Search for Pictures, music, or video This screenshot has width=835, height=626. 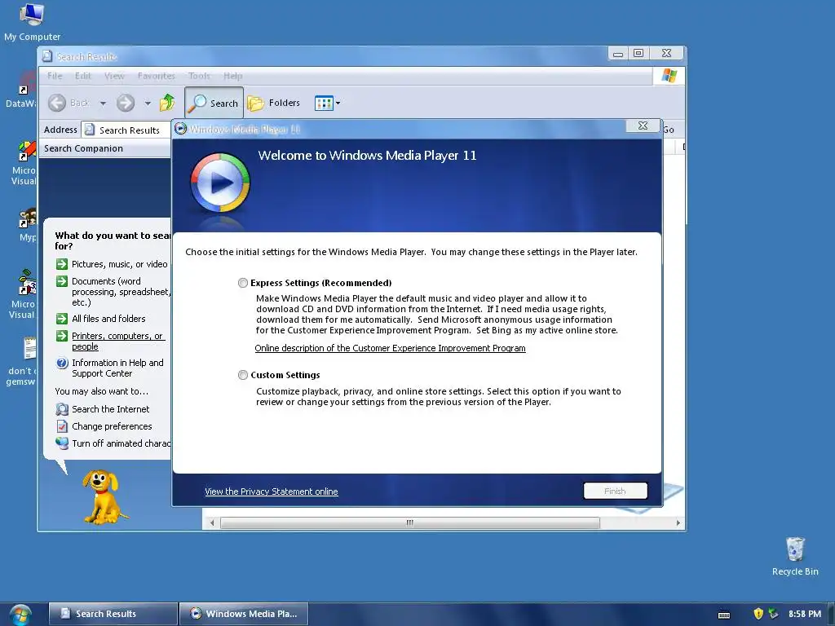tap(119, 264)
